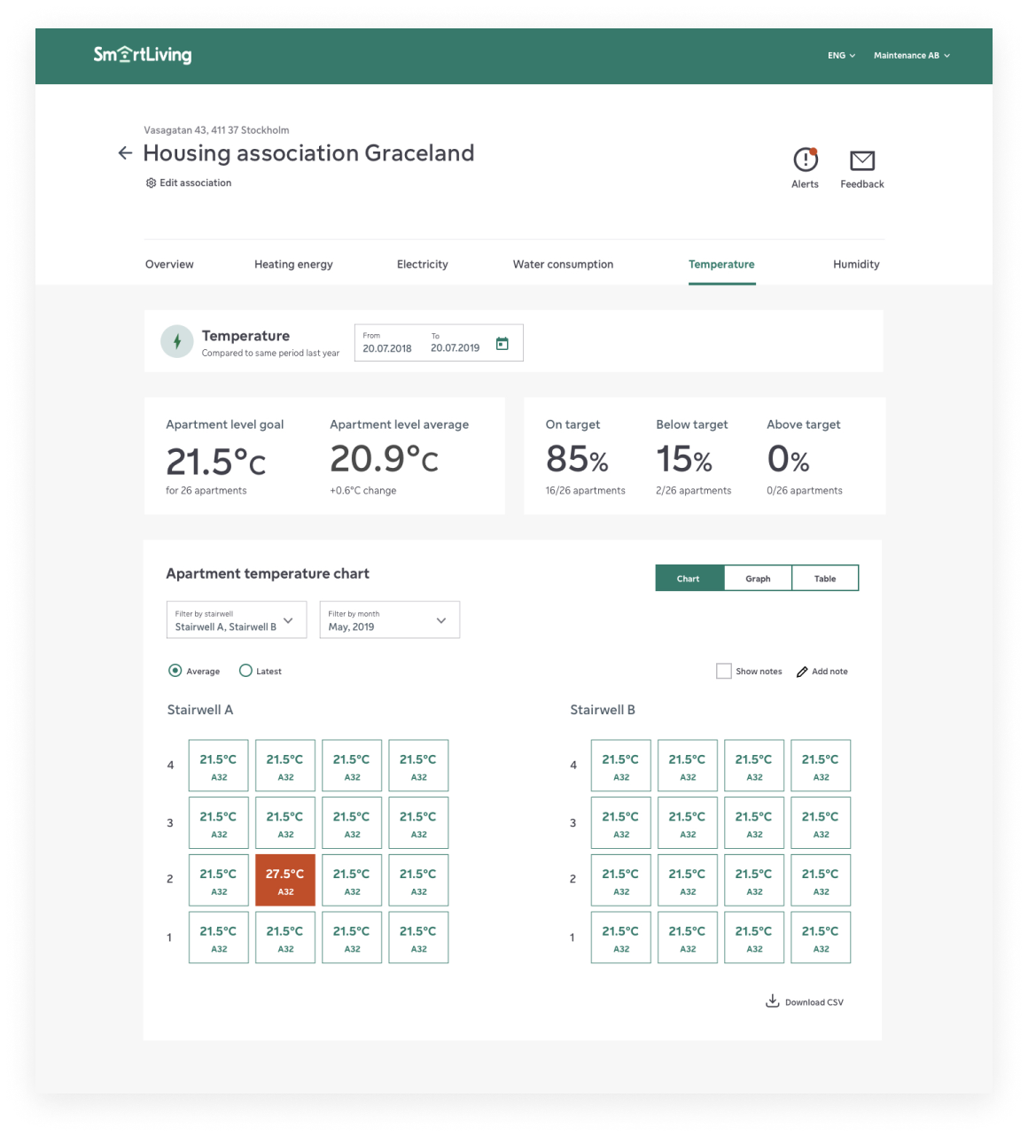Go to the Heating energy tab

point(293,264)
